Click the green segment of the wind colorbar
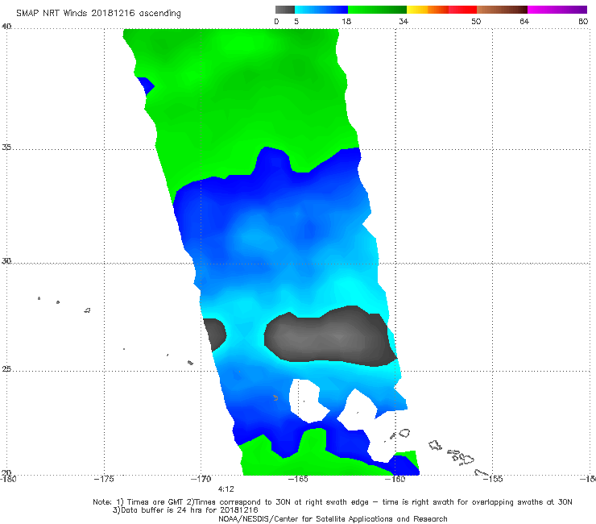 pos(377,10)
